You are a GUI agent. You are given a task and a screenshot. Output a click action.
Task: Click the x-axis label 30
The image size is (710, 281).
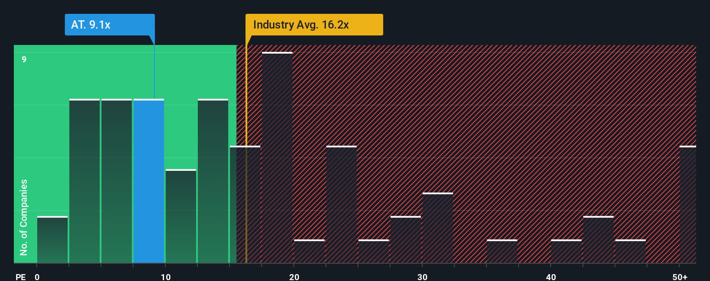pyautogui.click(x=423, y=277)
